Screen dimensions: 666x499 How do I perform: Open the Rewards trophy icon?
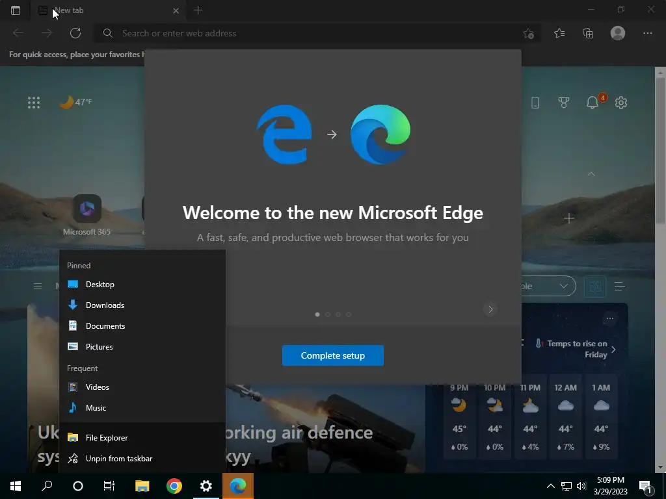tap(564, 102)
